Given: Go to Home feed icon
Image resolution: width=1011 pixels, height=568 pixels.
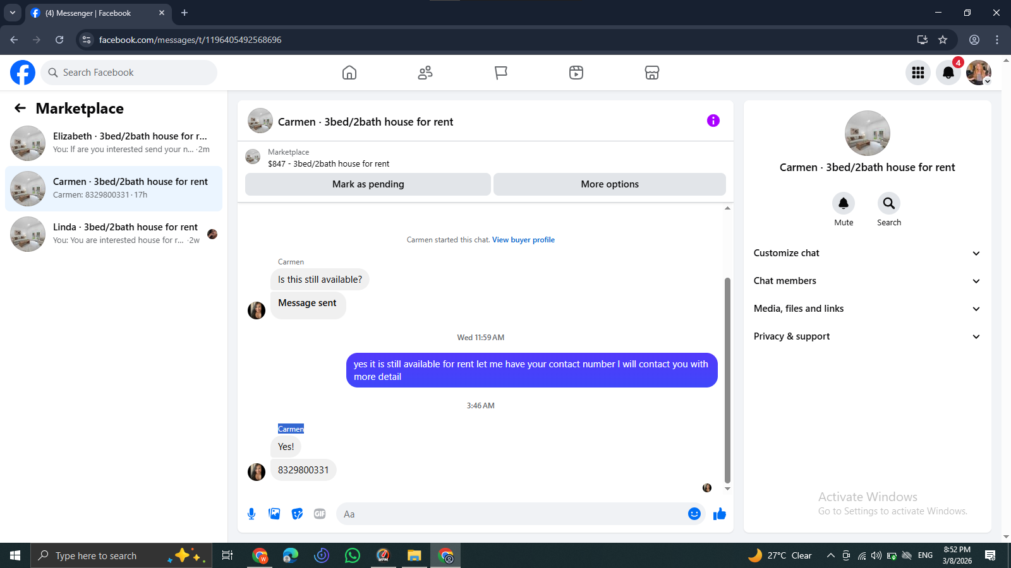Looking at the screenshot, I should (349, 73).
